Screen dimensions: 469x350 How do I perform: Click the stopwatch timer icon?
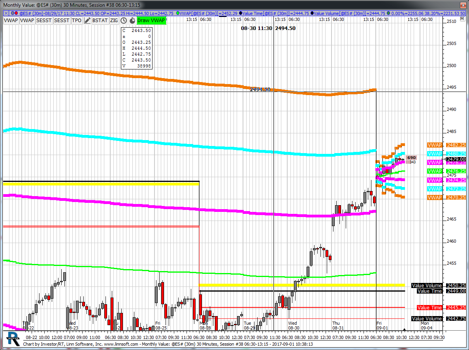(132, 20)
